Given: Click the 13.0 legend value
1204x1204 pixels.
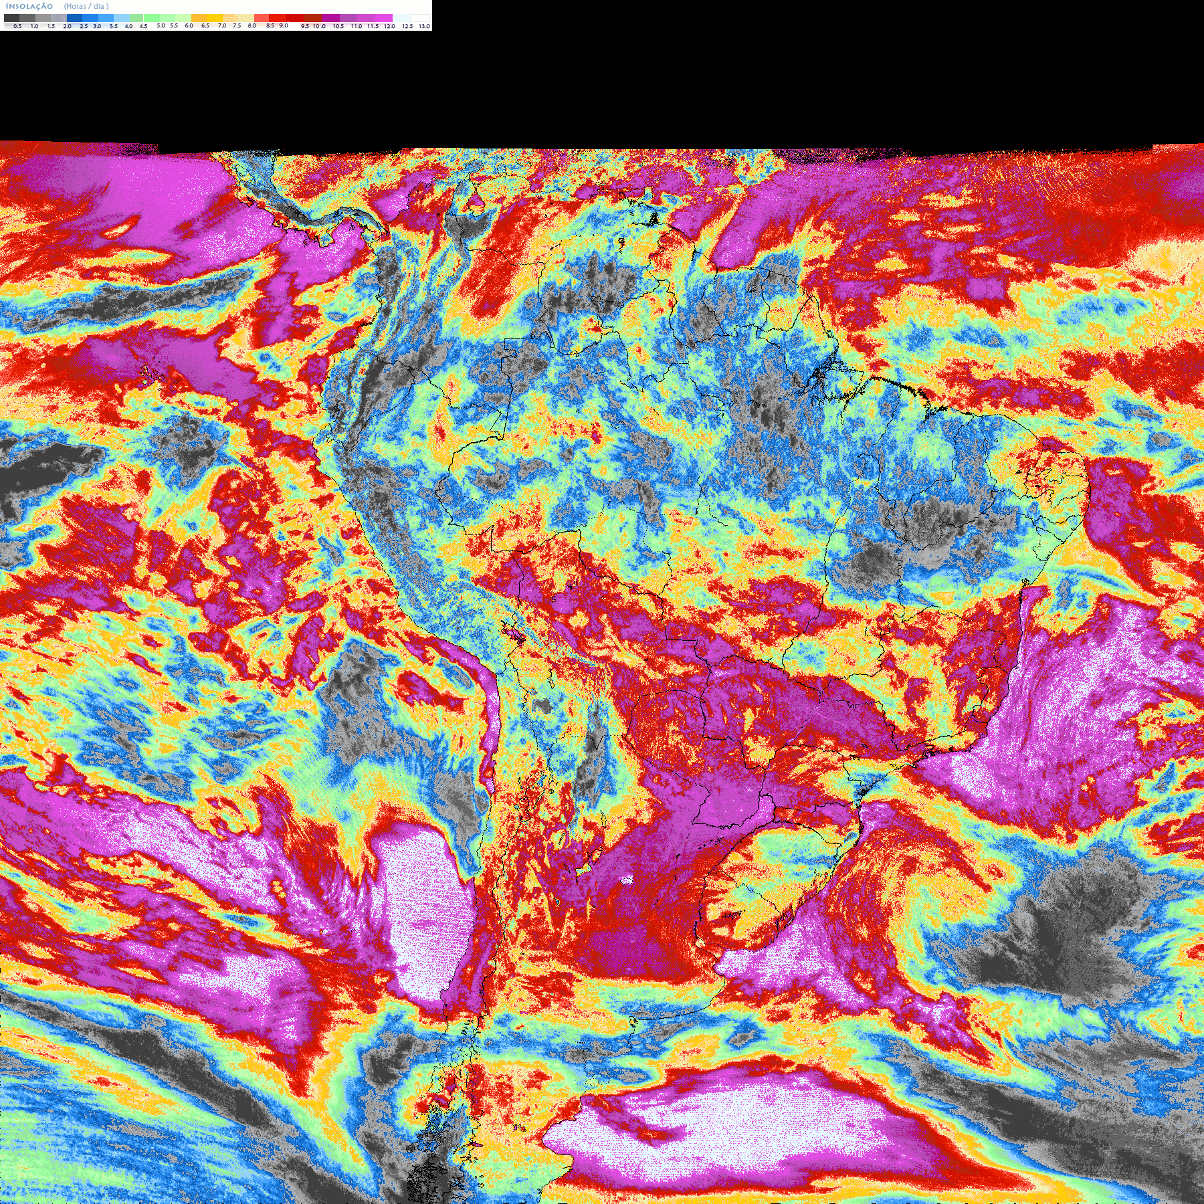Looking at the screenshot, I should tap(424, 26).
